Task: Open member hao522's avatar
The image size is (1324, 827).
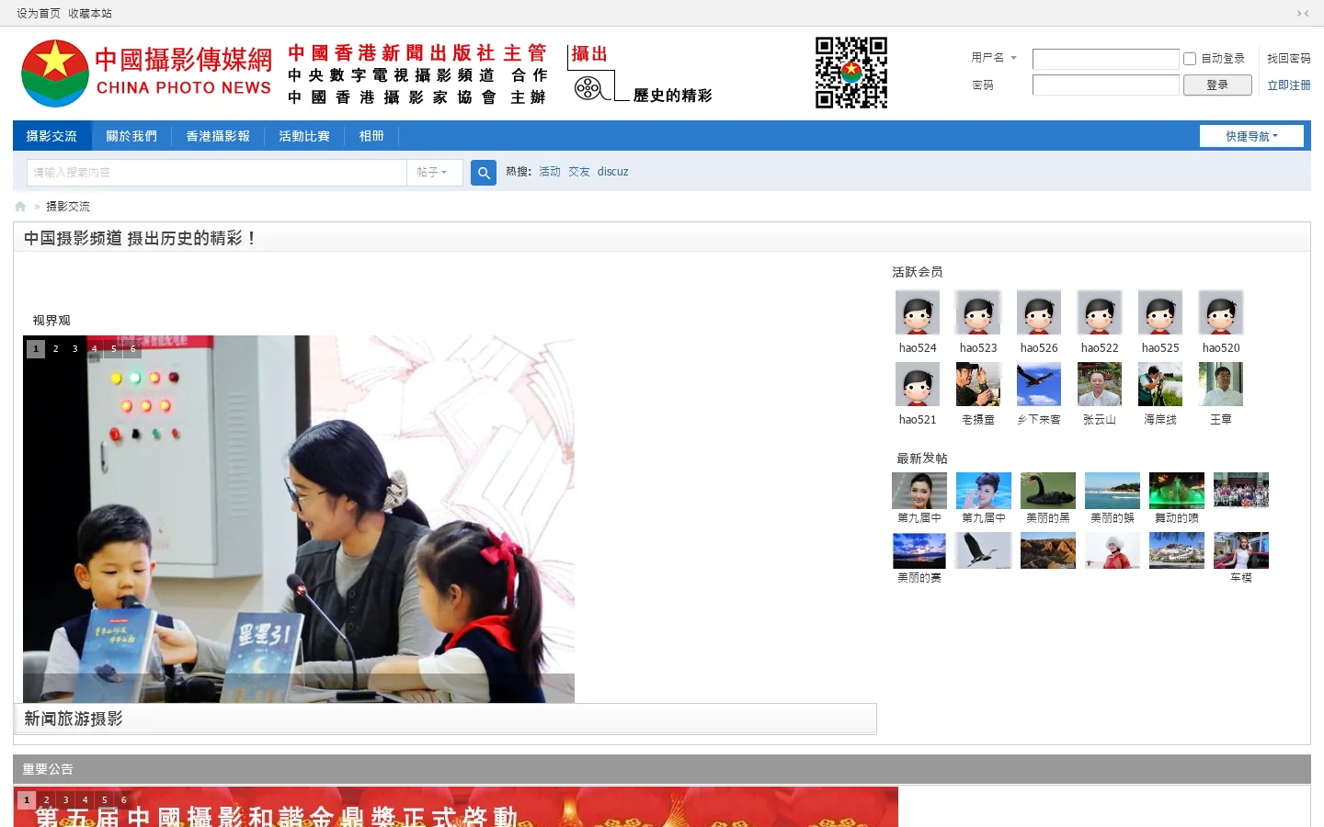Action: pyautogui.click(x=1100, y=312)
